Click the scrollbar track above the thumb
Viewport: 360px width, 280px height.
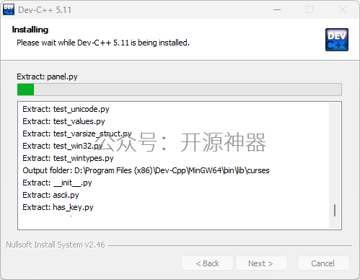pos(335,153)
